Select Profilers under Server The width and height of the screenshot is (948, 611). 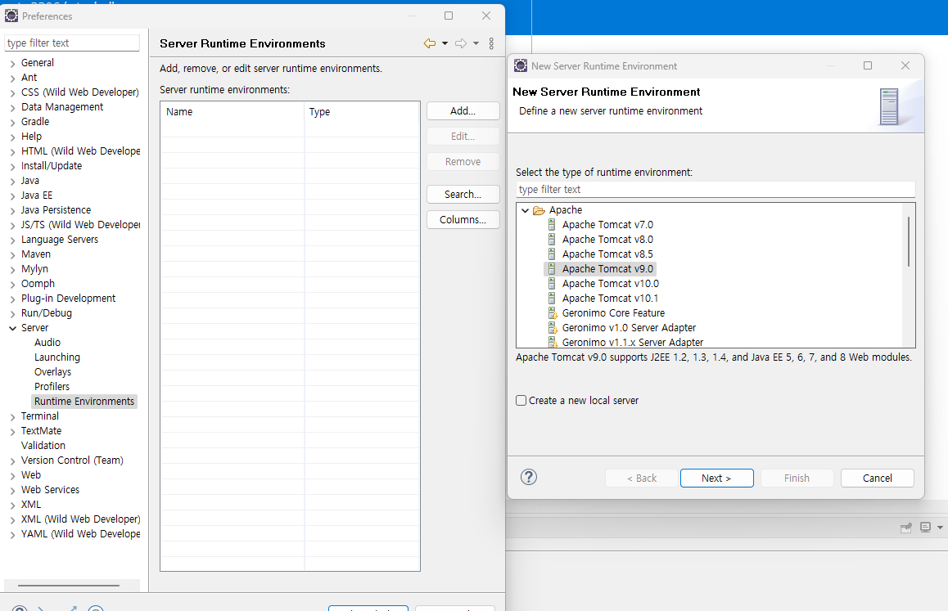point(52,387)
